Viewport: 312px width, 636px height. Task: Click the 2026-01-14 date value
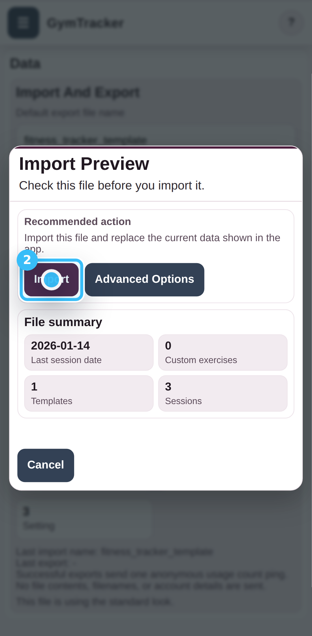click(x=60, y=345)
